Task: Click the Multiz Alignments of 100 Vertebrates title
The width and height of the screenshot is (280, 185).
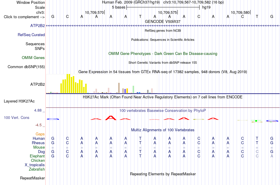Action: point(163,130)
